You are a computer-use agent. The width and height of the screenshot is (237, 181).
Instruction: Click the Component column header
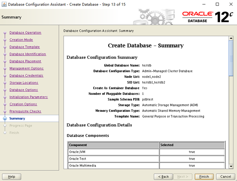pos(113,145)
